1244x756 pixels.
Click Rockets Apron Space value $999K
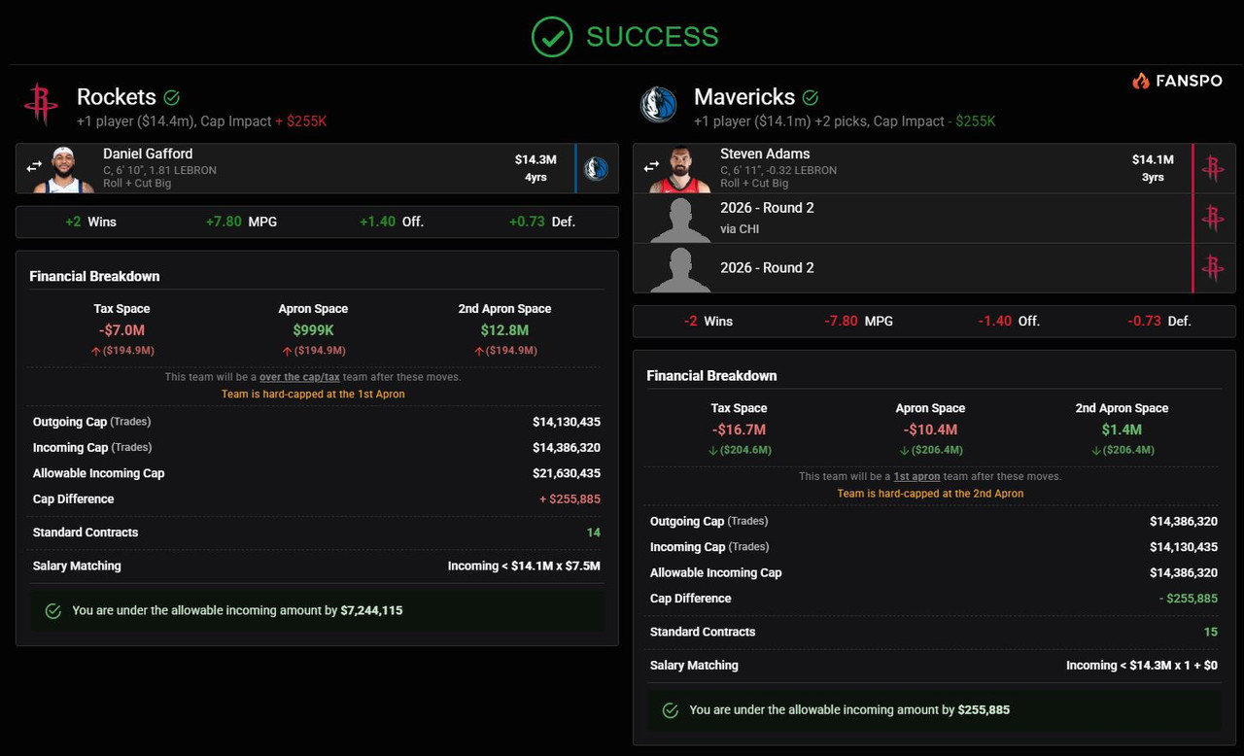coord(313,330)
